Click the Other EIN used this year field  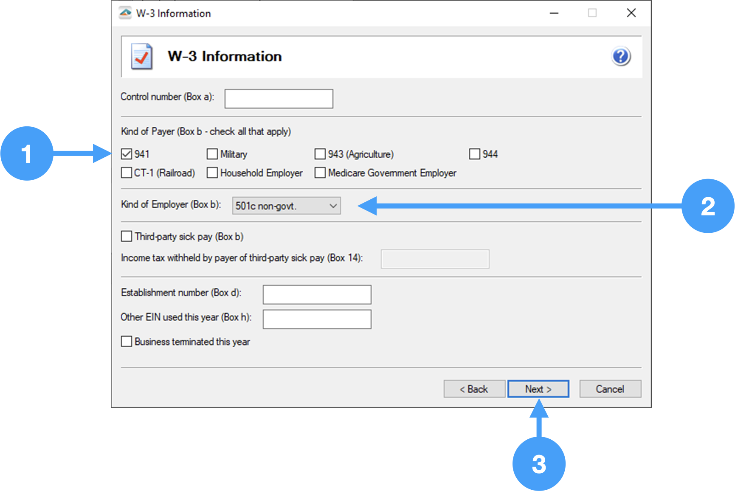[x=316, y=319]
